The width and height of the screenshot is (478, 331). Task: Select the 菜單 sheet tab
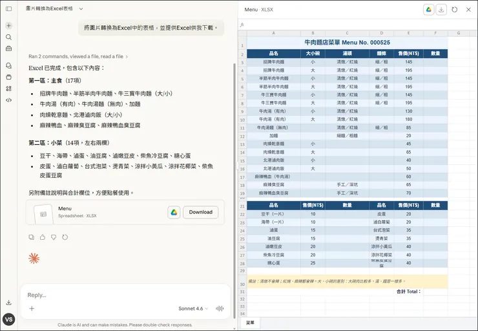[x=250, y=323]
